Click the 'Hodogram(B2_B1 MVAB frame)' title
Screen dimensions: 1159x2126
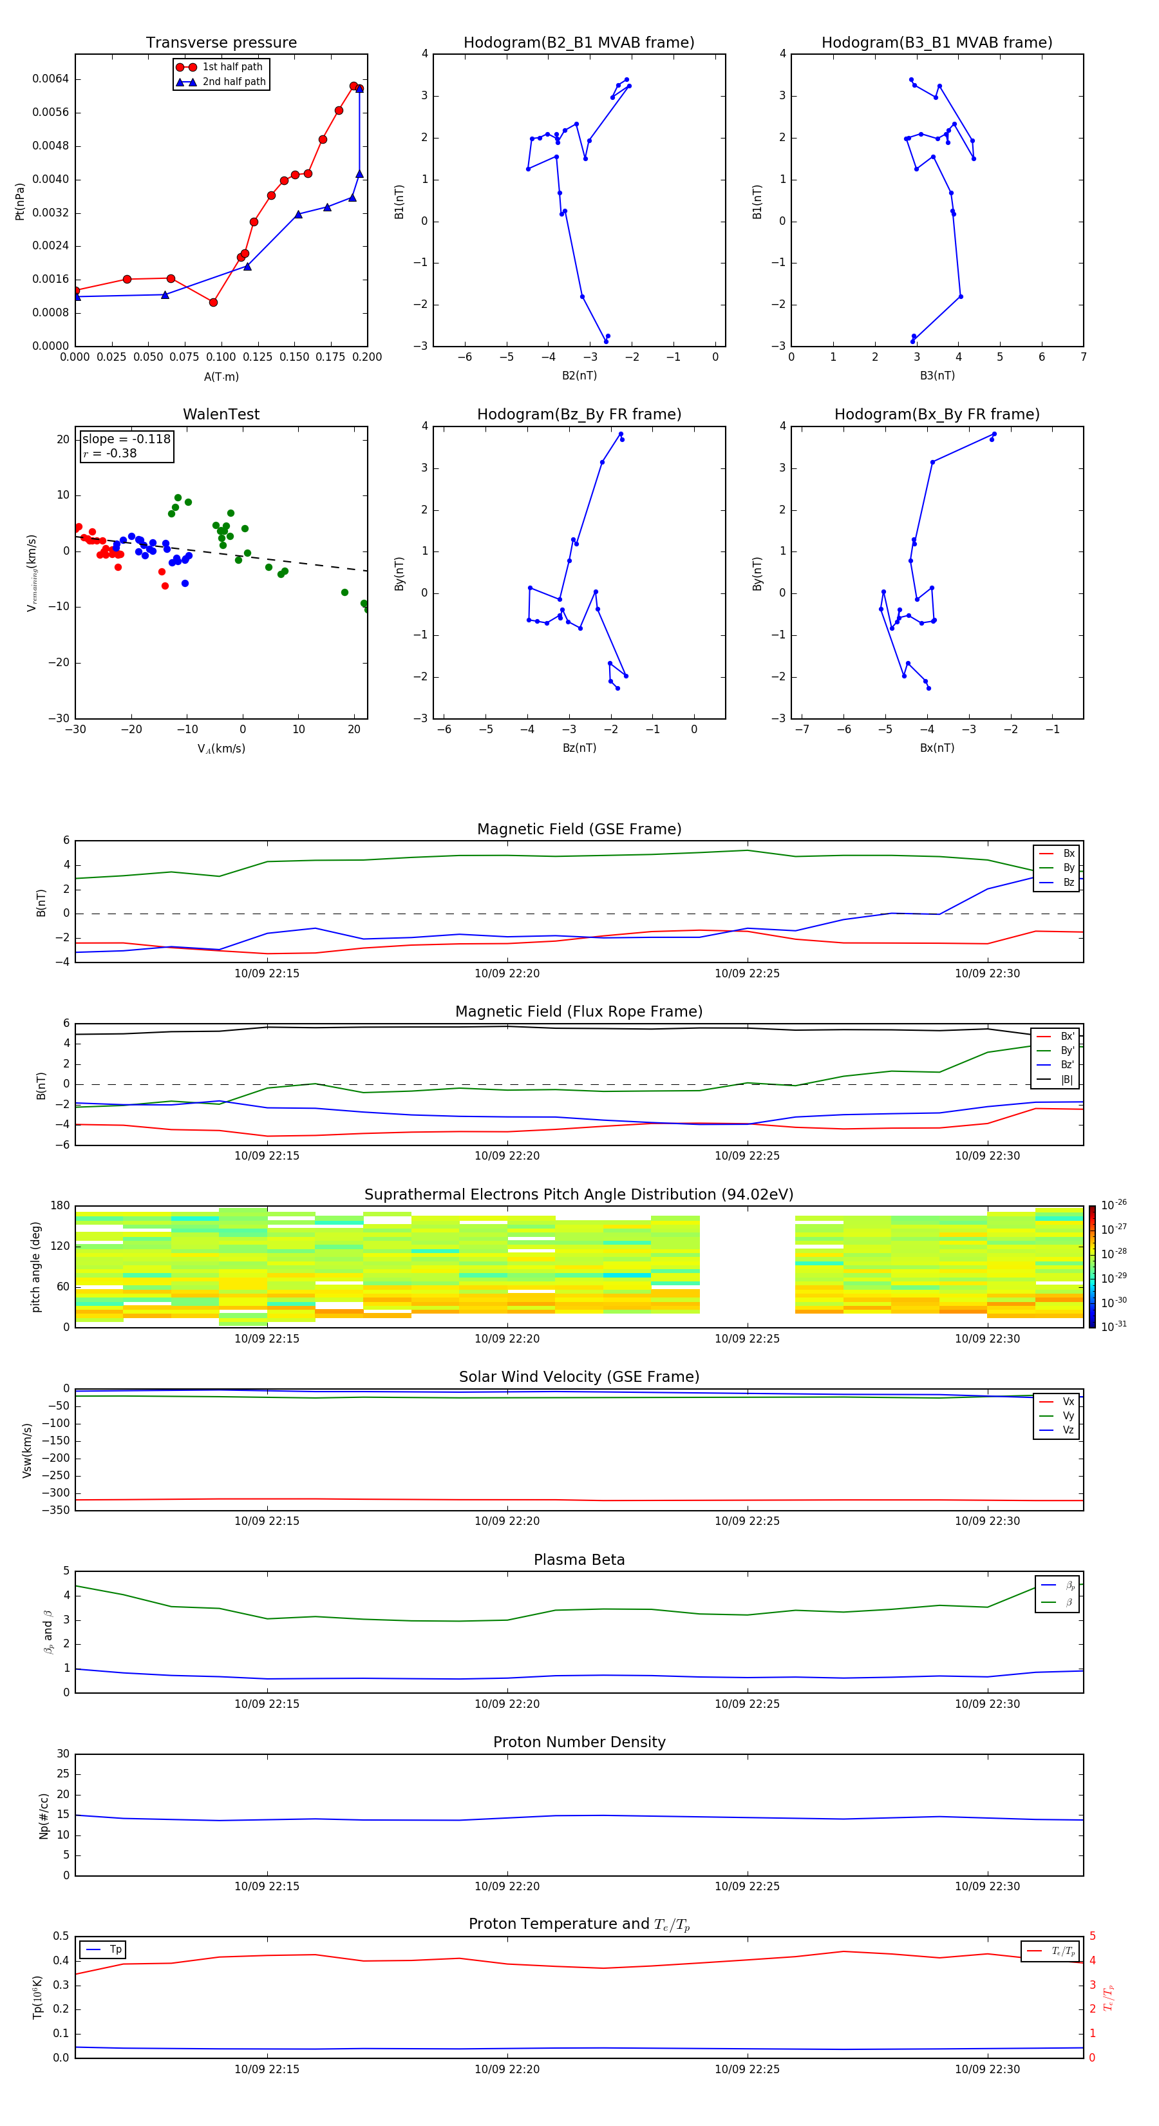click(x=579, y=43)
